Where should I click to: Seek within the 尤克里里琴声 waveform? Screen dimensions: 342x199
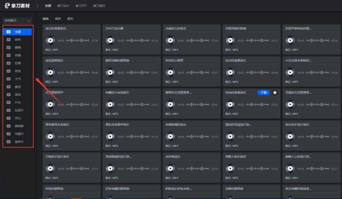77,104
